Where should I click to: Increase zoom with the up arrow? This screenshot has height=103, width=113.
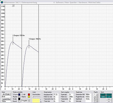click(109, 99)
